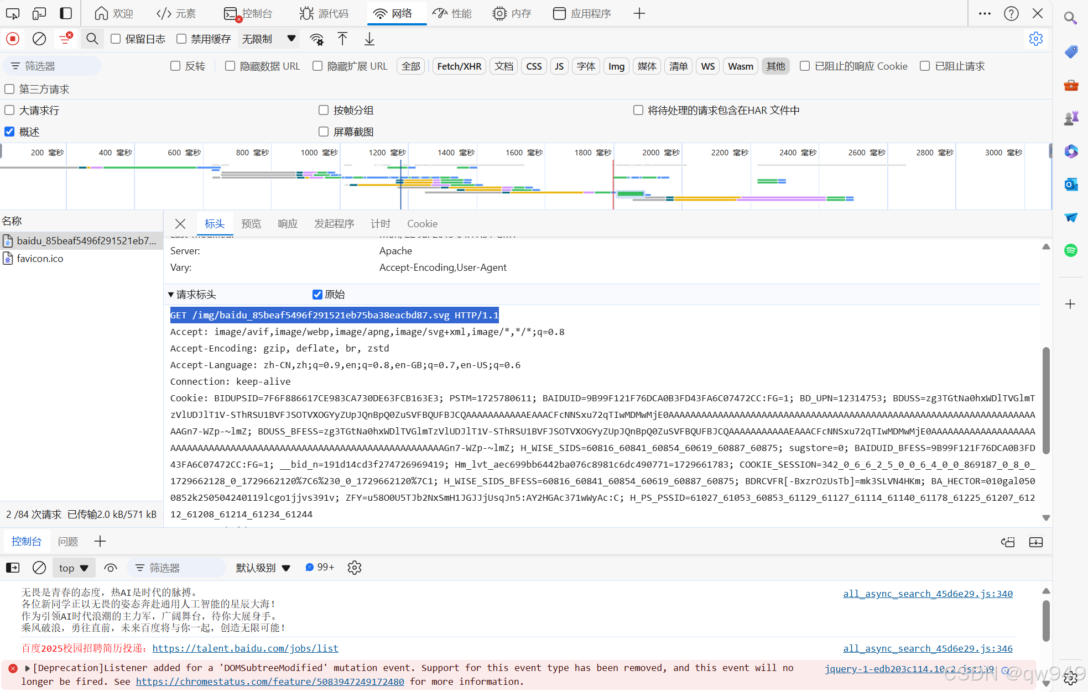Image resolution: width=1088 pixels, height=692 pixels.
Task: Open network conditions settings icon
Action: click(x=316, y=39)
